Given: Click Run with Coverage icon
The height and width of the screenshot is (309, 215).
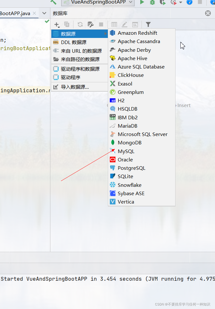Looking at the screenshot, I should (162, 2).
